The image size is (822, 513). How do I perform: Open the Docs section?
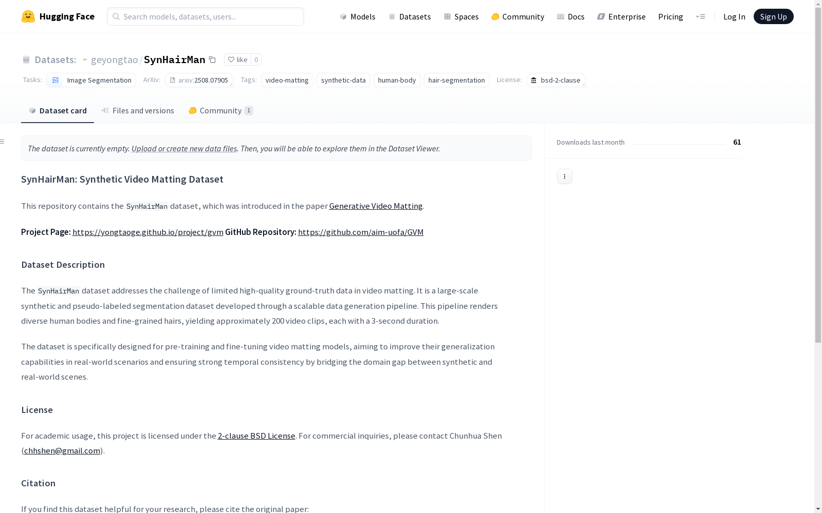pos(571,16)
